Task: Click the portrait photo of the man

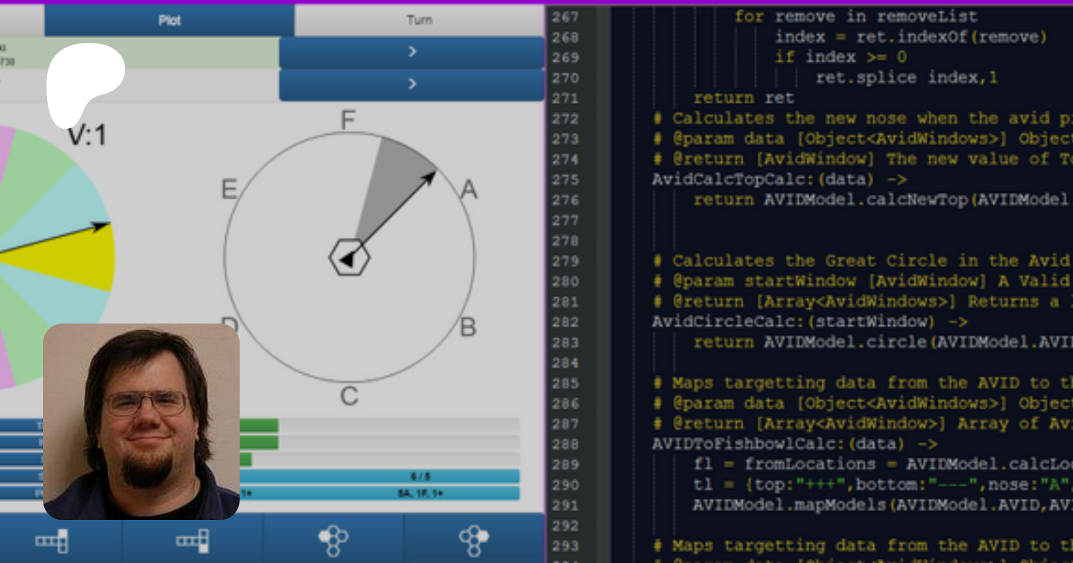Action: [x=141, y=421]
